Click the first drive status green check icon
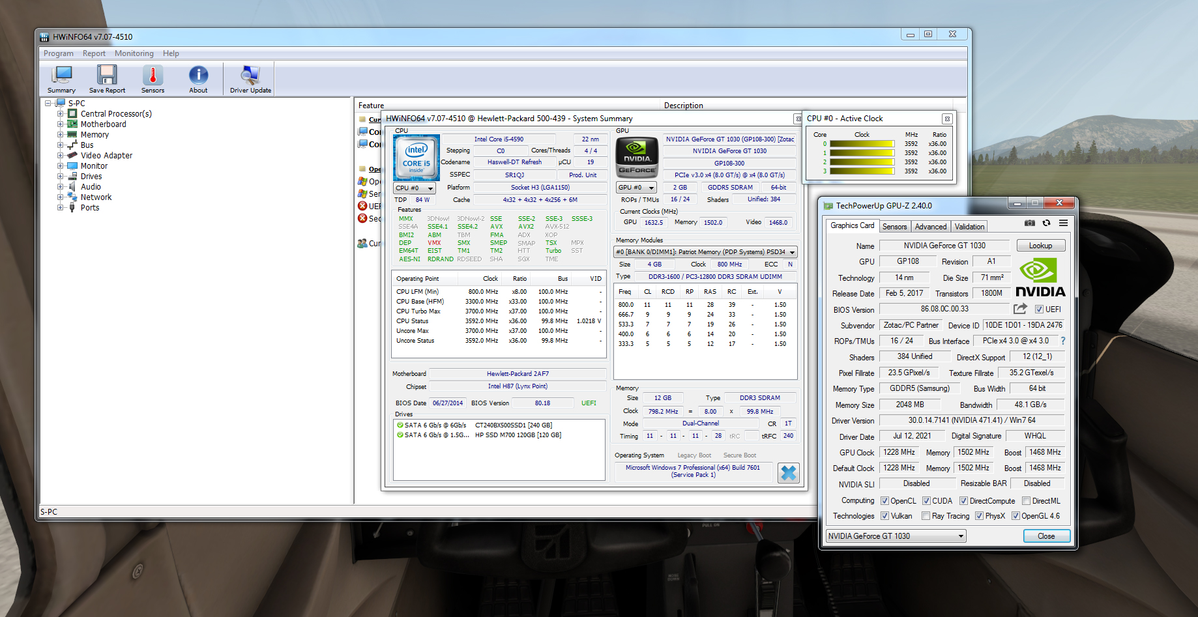The image size is (1198, 617). (400, 425)
